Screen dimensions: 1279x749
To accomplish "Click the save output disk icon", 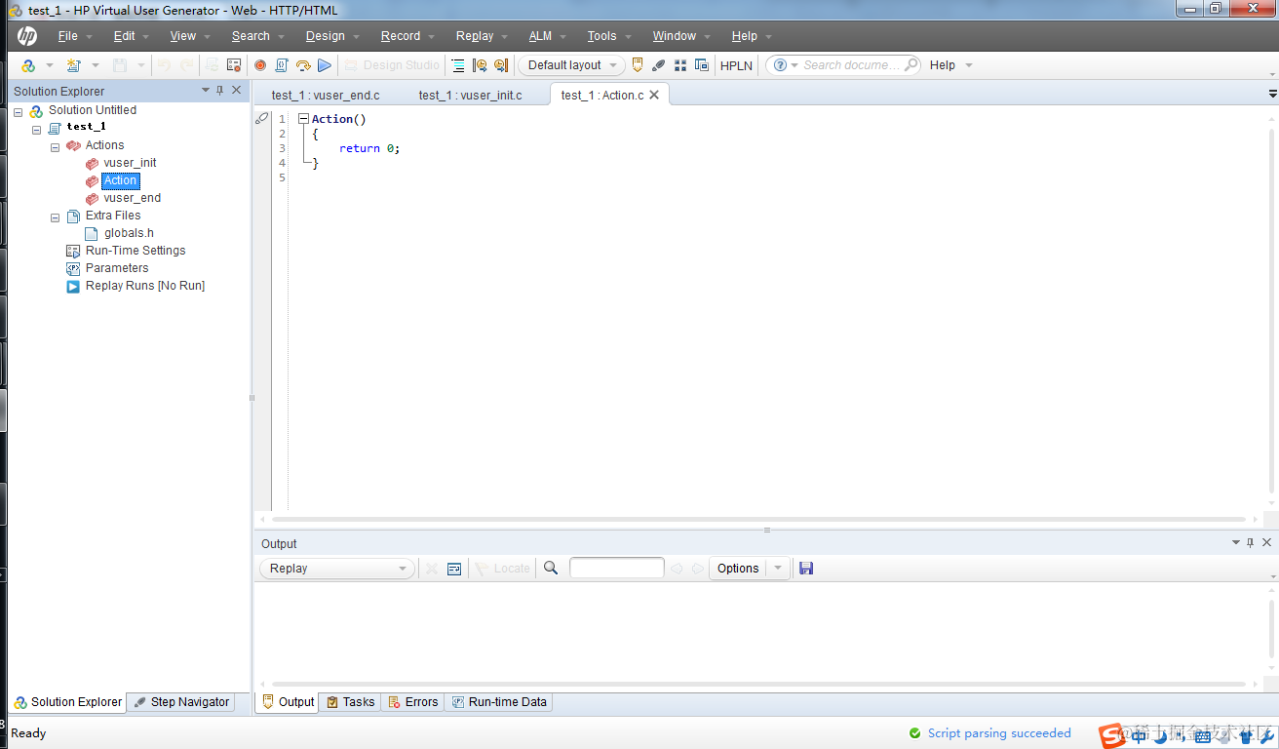I will pos(806,568).
